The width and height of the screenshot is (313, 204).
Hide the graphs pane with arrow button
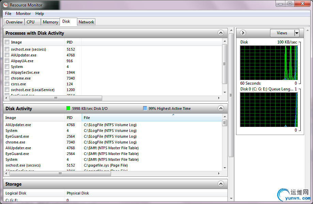[243, 33]
